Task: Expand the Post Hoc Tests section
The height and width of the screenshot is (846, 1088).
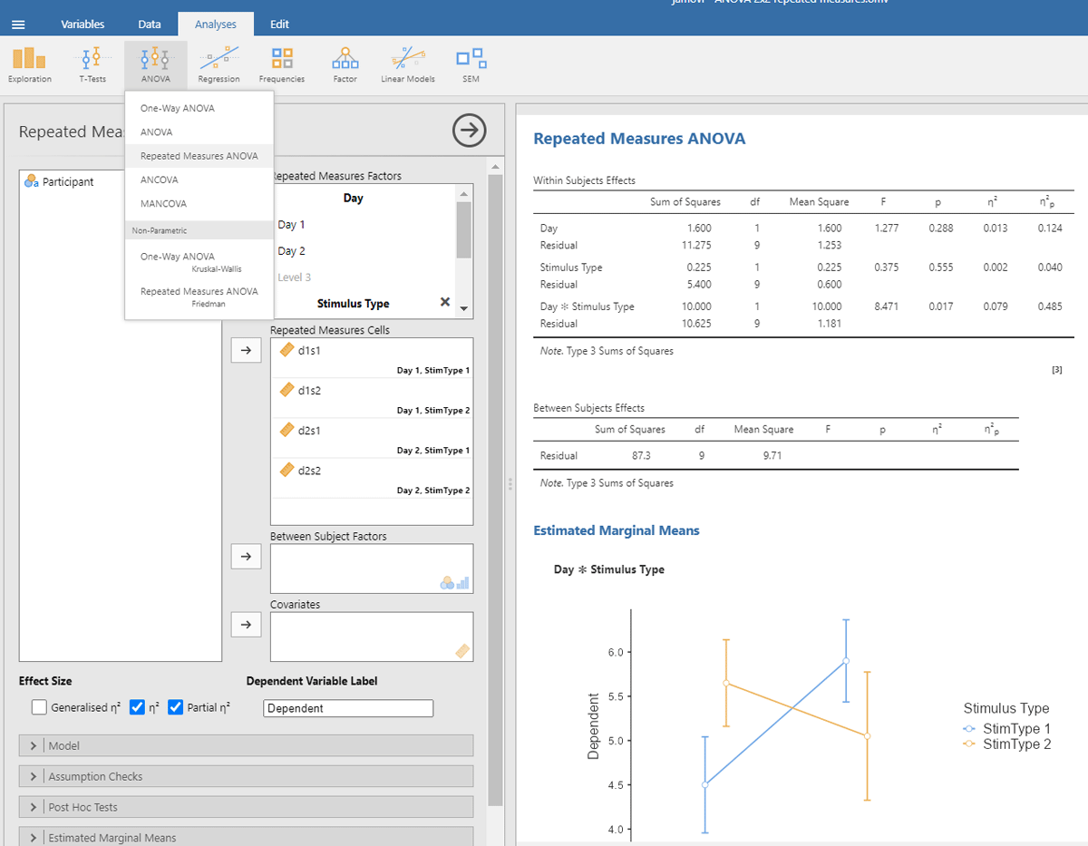Action: point(246,807)
